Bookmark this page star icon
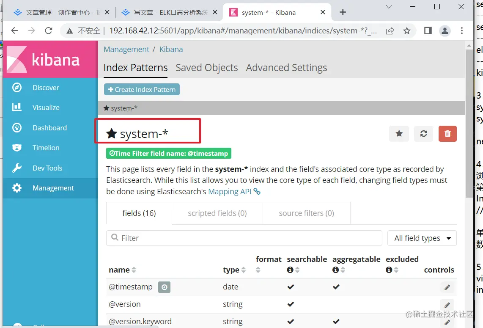Screen dimensions: 483x328 click(x=406, y=30)
